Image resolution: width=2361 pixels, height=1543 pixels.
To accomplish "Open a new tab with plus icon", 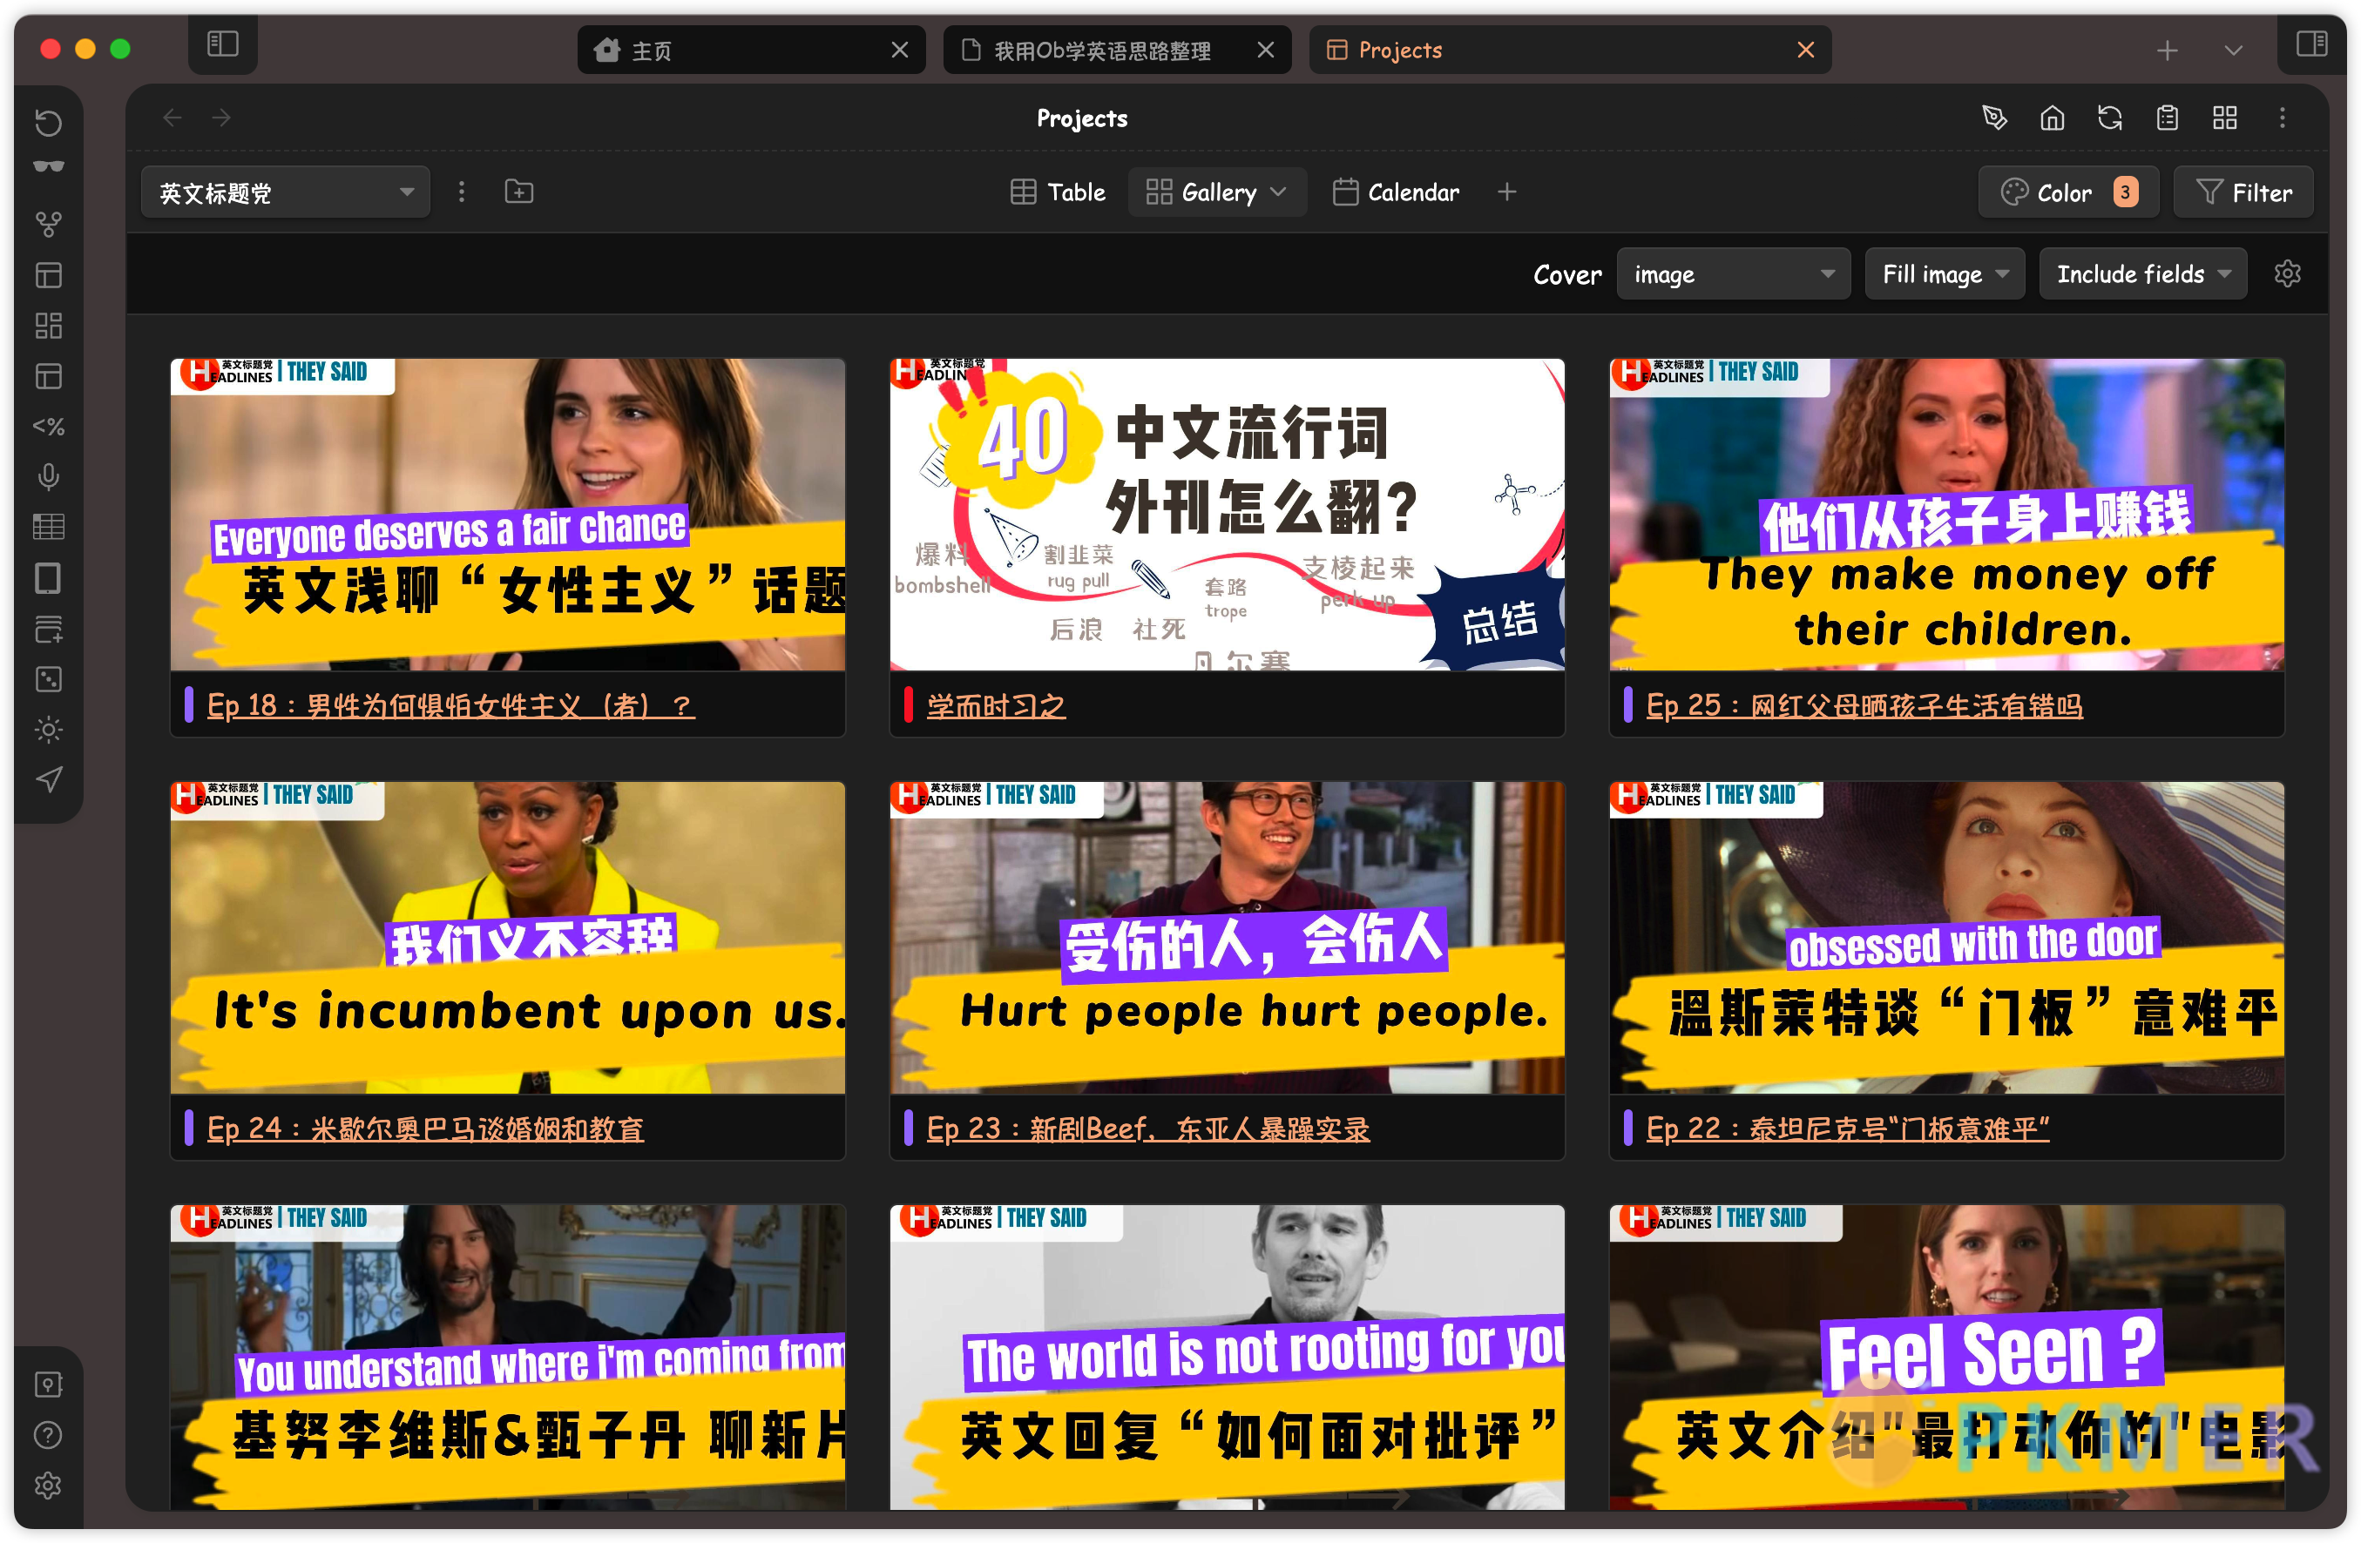I will pyautogui.click(x=2168, y=51).
